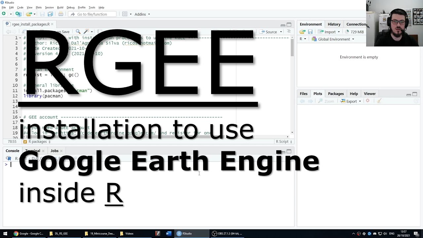The image size is (423, 238).
Task: Collapse the fold arrow at line 1
Action: tap(20, 38)
